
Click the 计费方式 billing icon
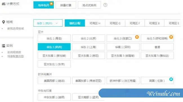[x=4, y=4]
